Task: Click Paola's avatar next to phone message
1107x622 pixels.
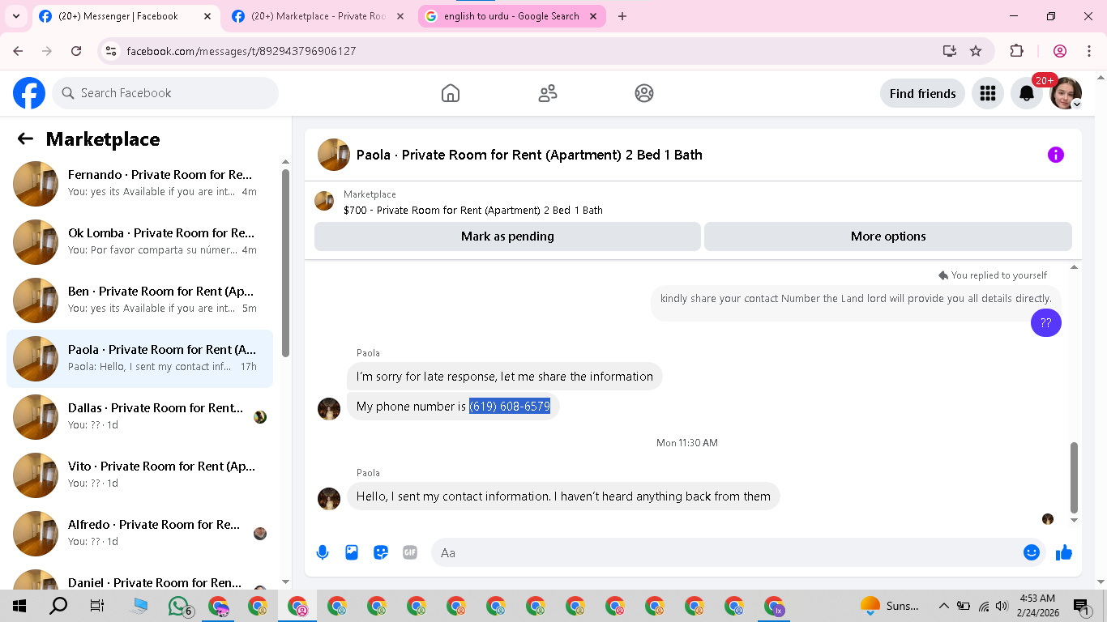Action: 329,409
